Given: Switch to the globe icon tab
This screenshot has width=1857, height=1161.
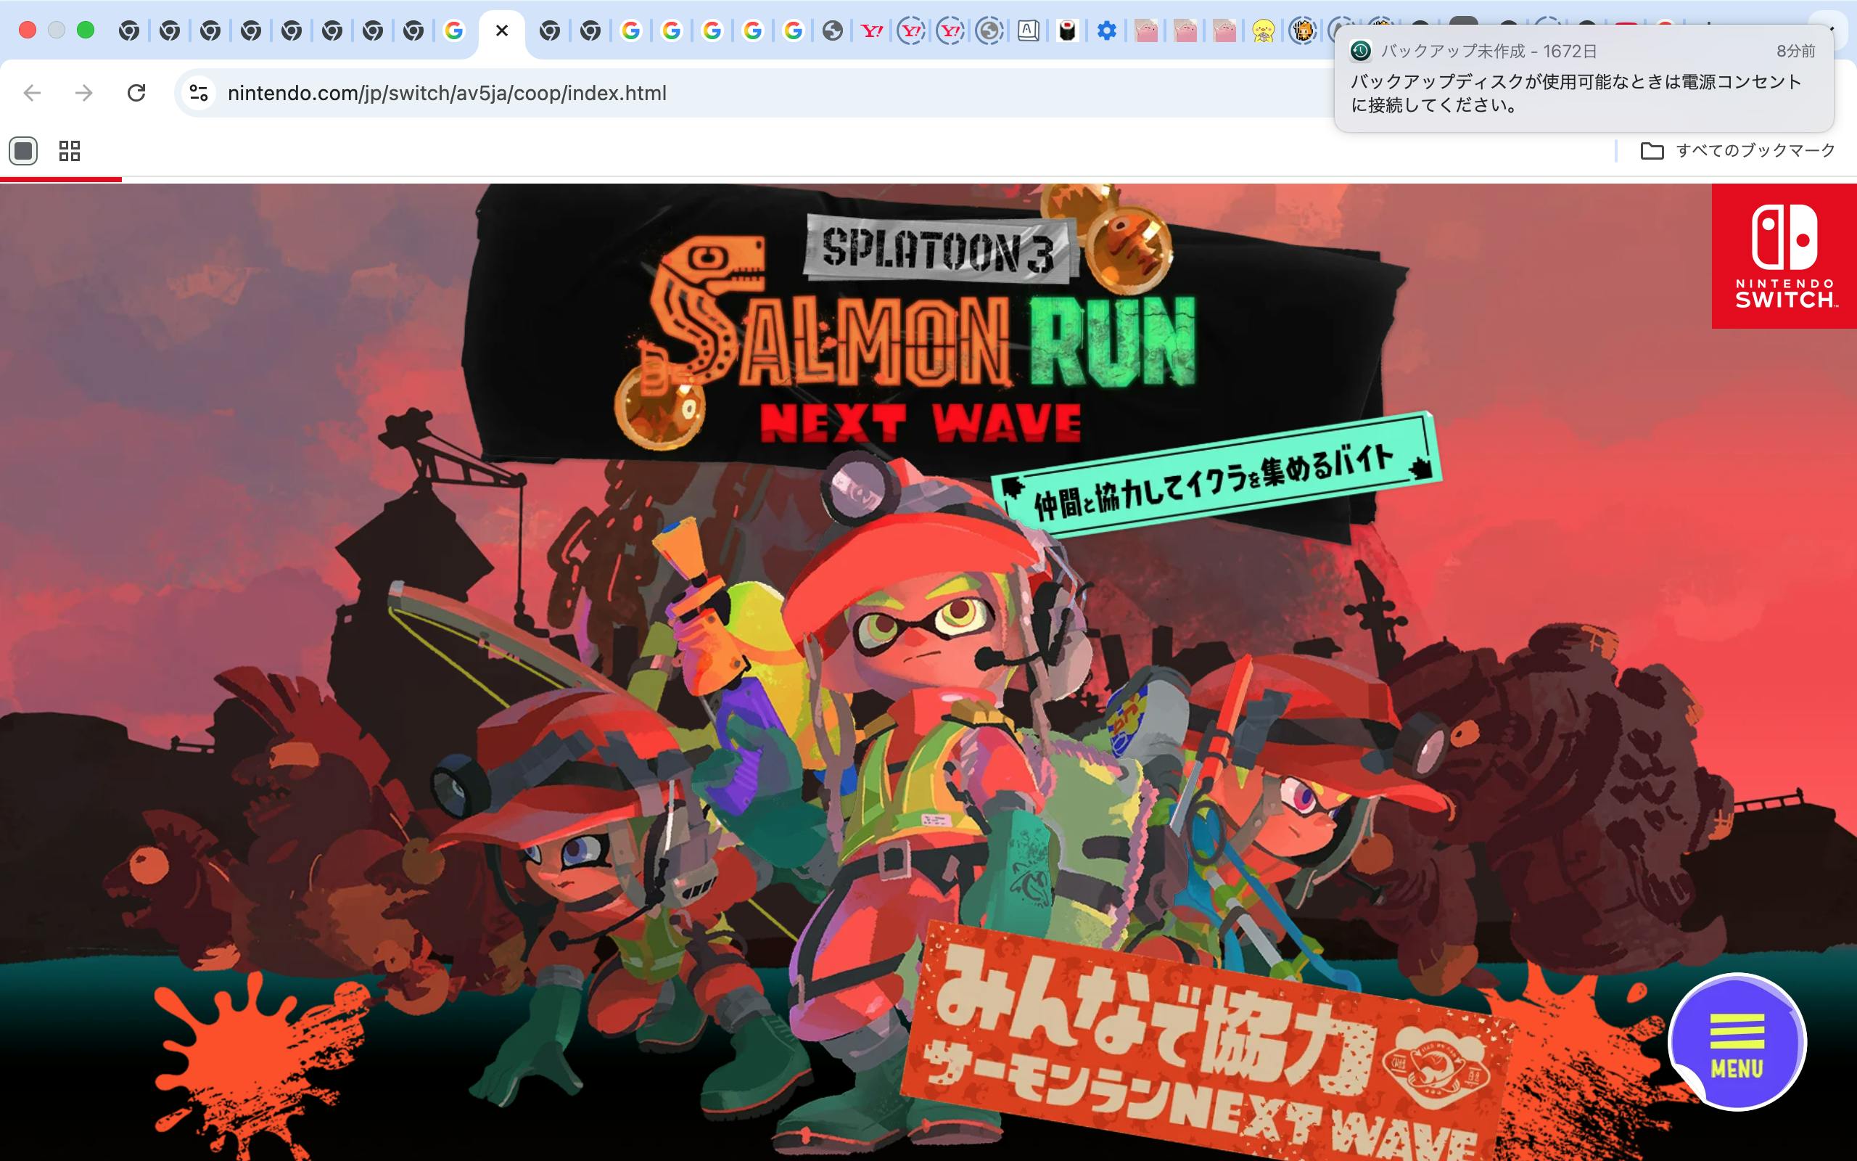Looking at the screenshot, I should (832, 30).
